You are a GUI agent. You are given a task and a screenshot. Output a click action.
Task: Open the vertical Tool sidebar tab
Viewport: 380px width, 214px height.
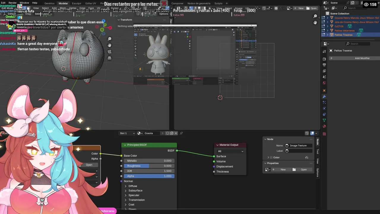tap(317, 152)
